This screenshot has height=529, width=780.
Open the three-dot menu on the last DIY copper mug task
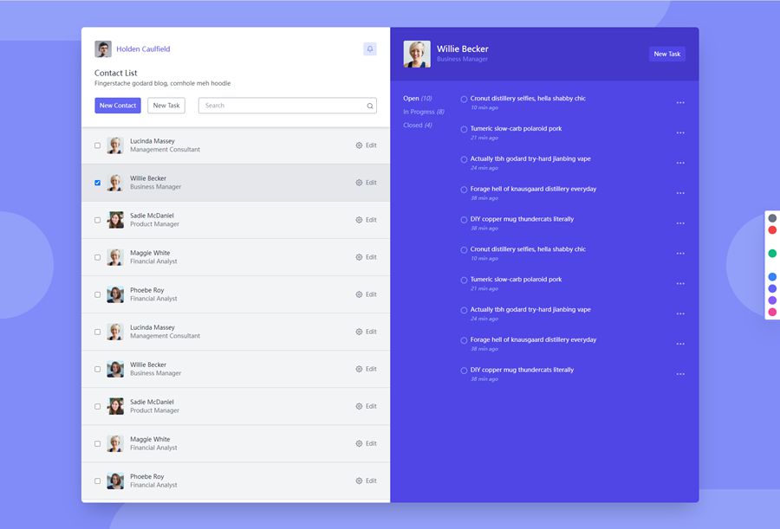click(x=680, y=374)
